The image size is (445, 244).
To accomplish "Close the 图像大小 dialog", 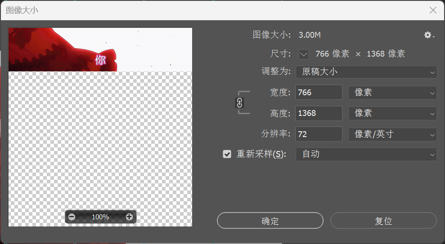I will 433,10.
